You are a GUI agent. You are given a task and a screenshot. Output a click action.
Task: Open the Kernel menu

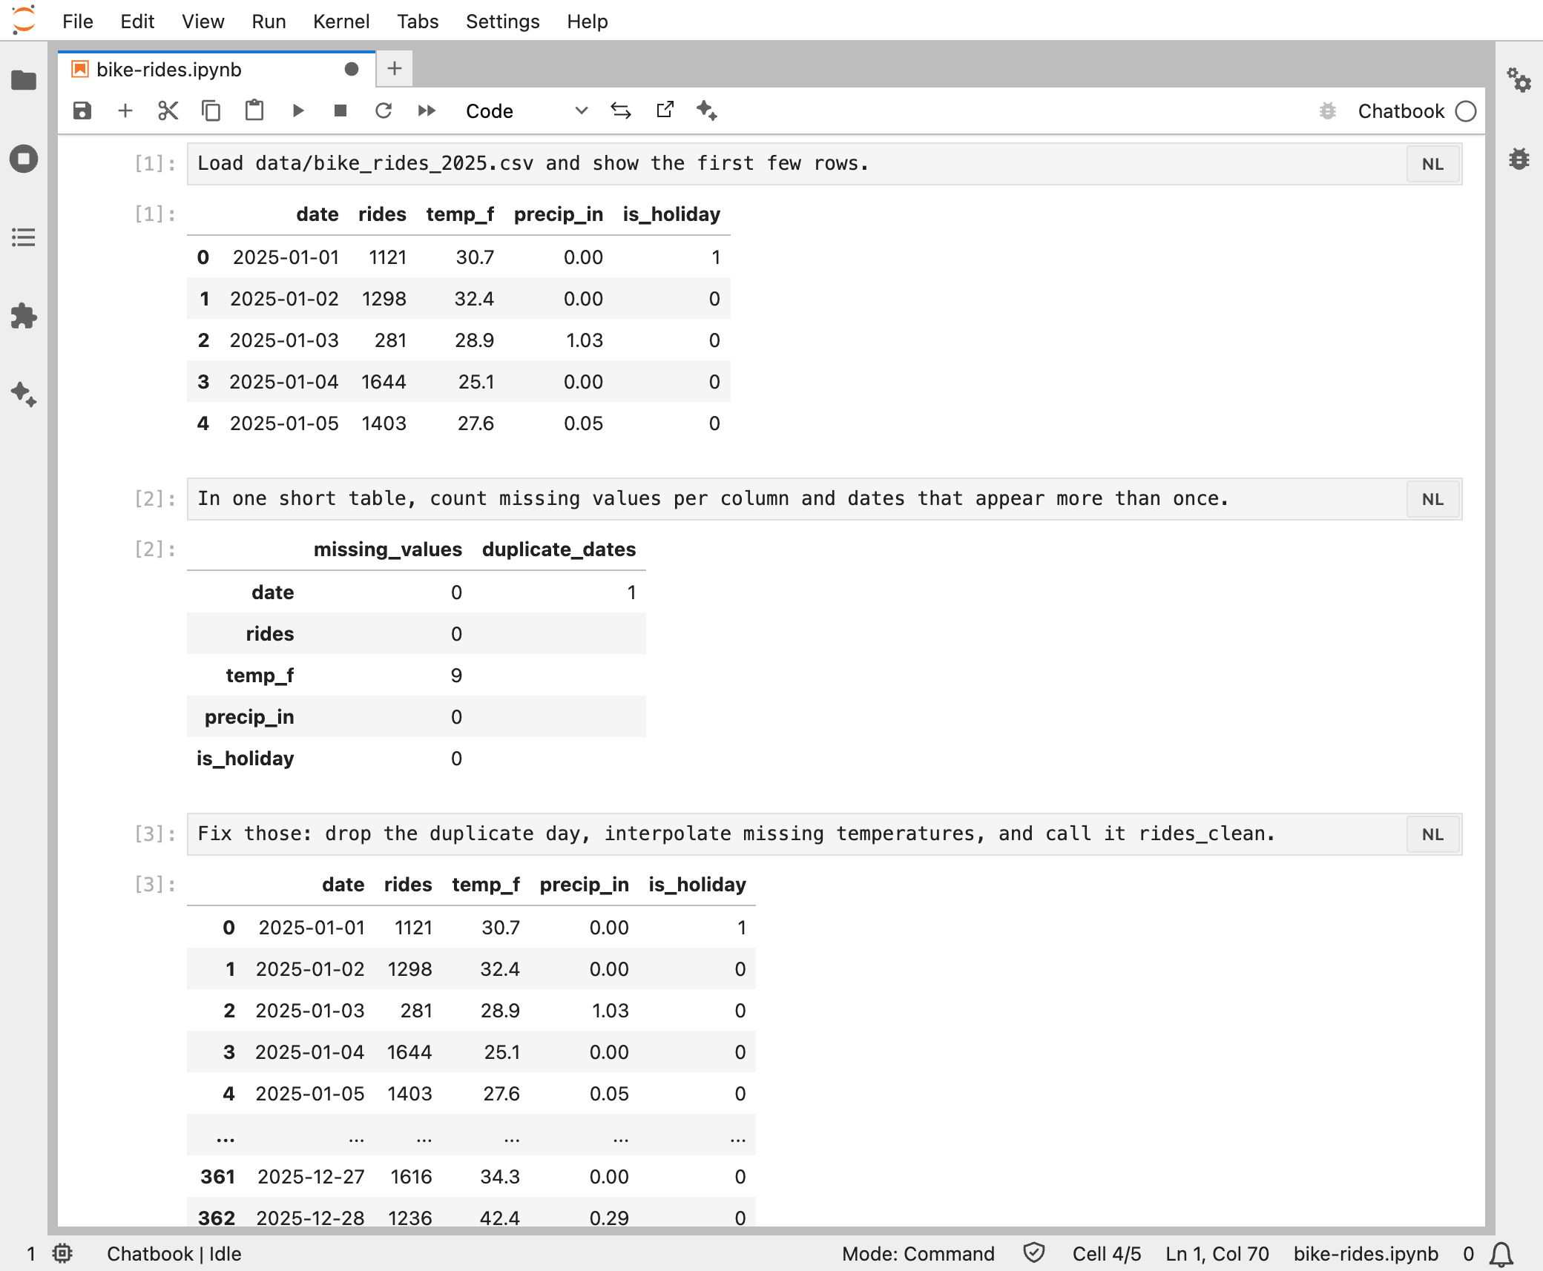click(x=341, y=22)
